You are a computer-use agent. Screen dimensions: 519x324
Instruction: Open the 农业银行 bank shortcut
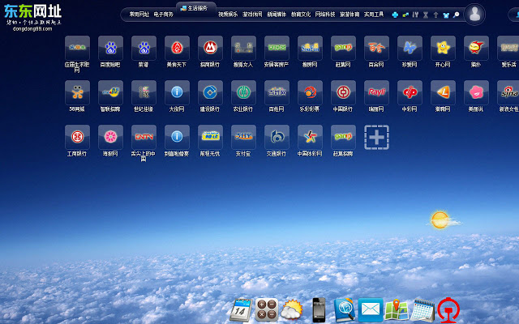pos(243,92)
